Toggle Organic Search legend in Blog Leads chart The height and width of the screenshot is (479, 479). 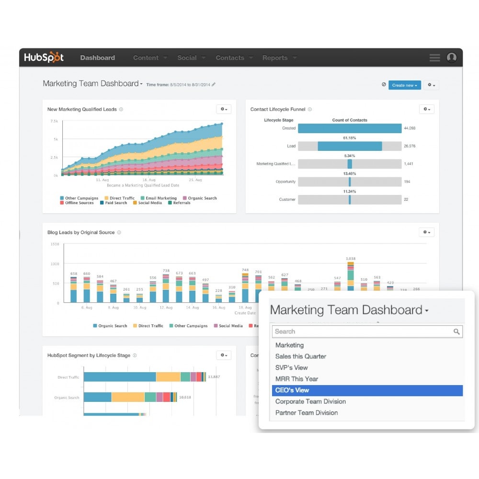110,326
